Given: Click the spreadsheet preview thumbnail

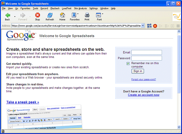Looking at the screenshot, I should [x=44, y=117].
